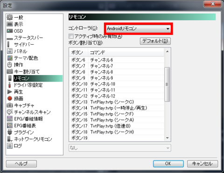The height and width of the screenshot is (173, 224).
Task: Open the ネットワークリモコン icon
Action: click(x=10, y=139)
